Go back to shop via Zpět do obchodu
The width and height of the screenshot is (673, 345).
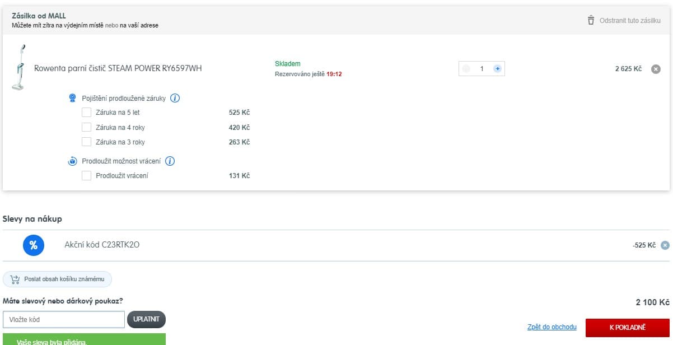(552, 327)
